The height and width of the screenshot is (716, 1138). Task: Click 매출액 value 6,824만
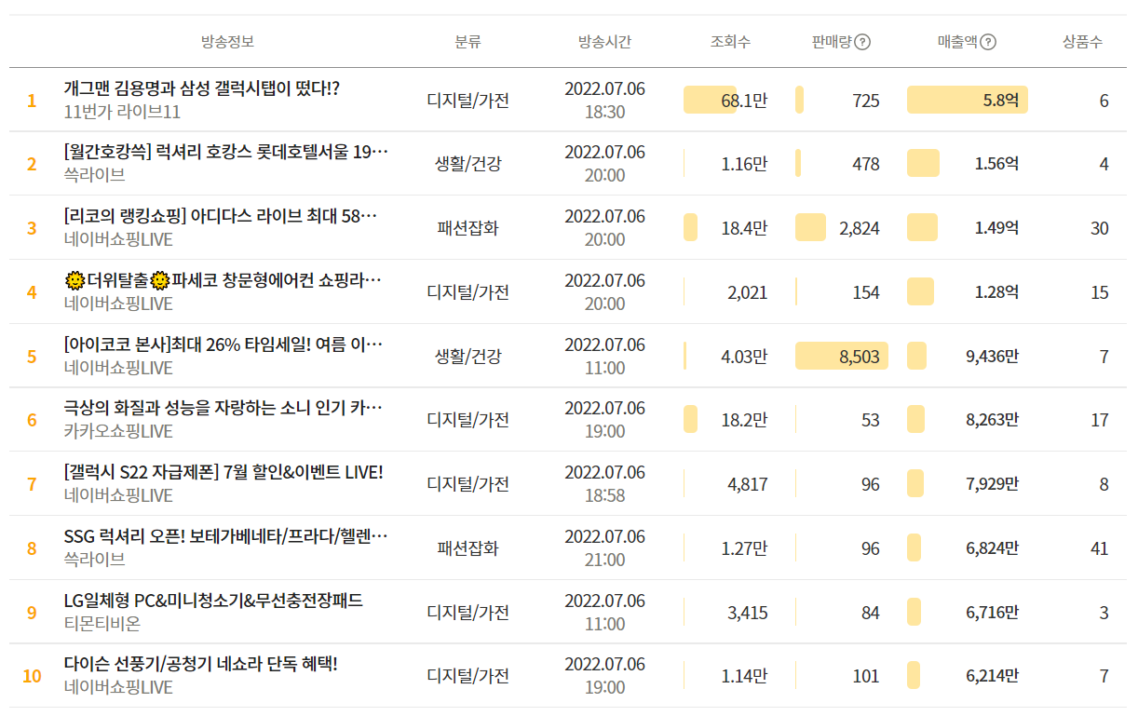click(x=993, y=548)
